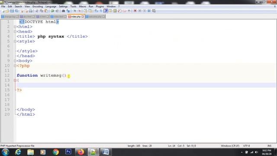This screenshot has width=277, height=156.
Task: Open the Settings menu
Action: 63,6
